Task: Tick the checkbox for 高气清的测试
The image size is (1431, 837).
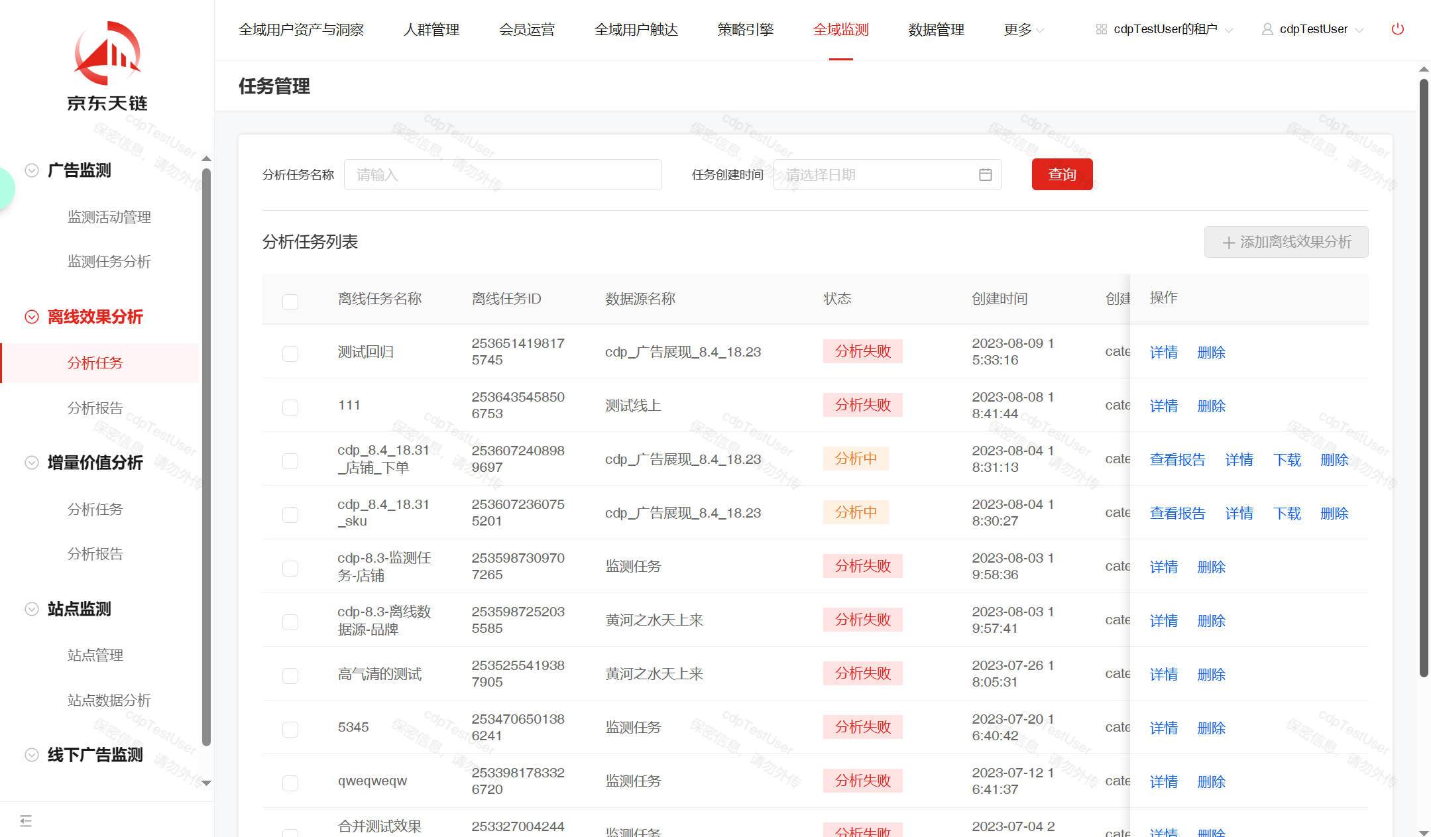Action: pos(290,676)
